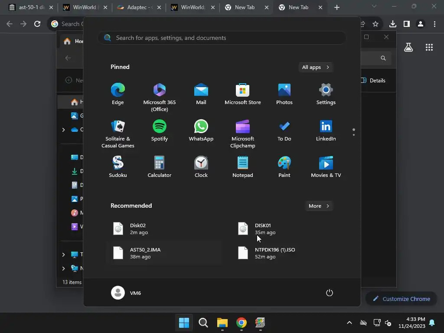
Task: Click the power button in Start menu
Action: tap(330, 293)
